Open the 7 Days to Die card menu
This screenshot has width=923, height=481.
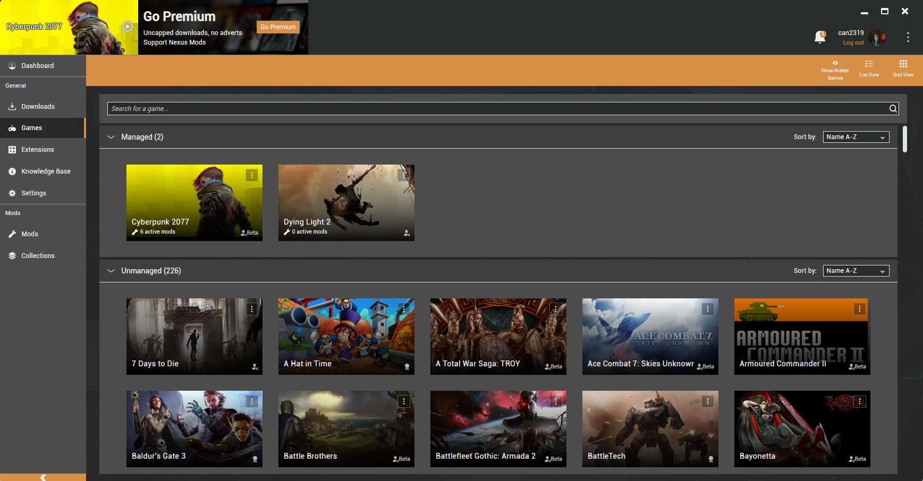pyautogui.click(x=252, y=309)
